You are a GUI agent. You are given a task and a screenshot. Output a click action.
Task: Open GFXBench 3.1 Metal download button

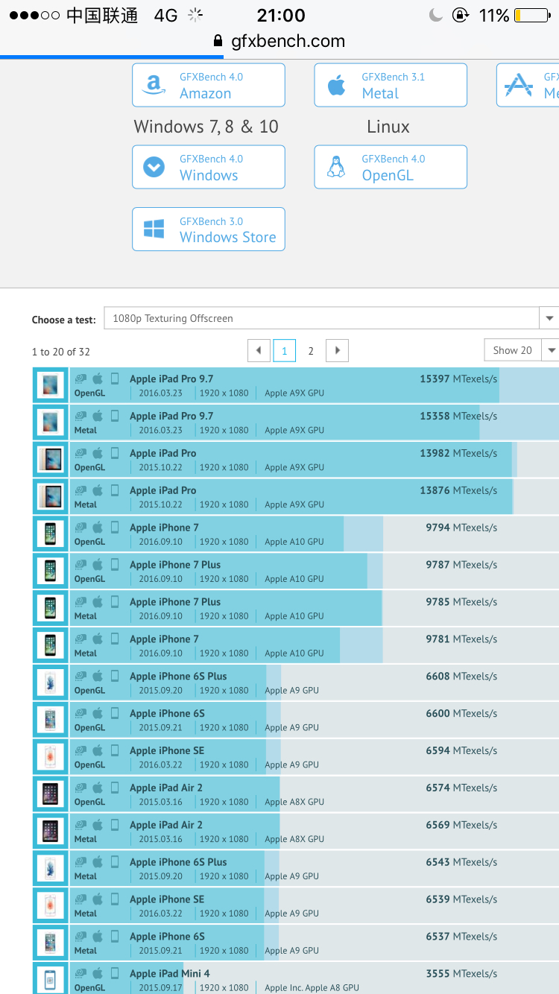point(391,85)
